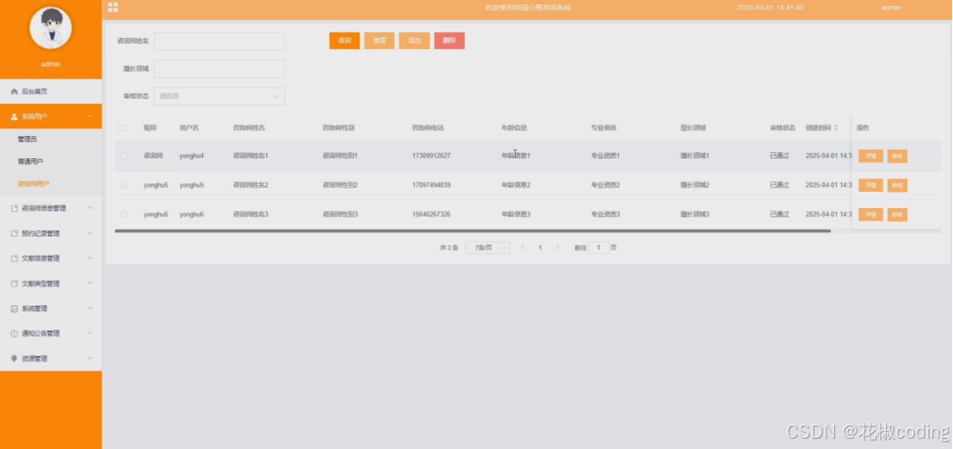This screenshot has height=449, width=953.
Task: Click the yonghu6 username cell
Action: 191,214
